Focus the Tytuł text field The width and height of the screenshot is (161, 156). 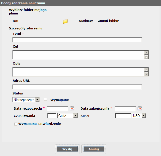coord(77,40)
